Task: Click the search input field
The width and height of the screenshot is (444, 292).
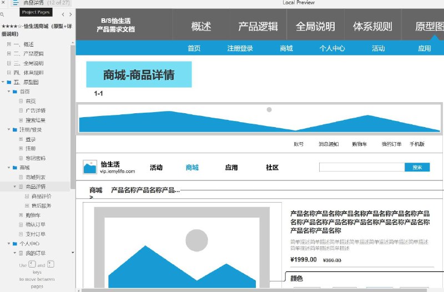Action: [x=362, y=167]
